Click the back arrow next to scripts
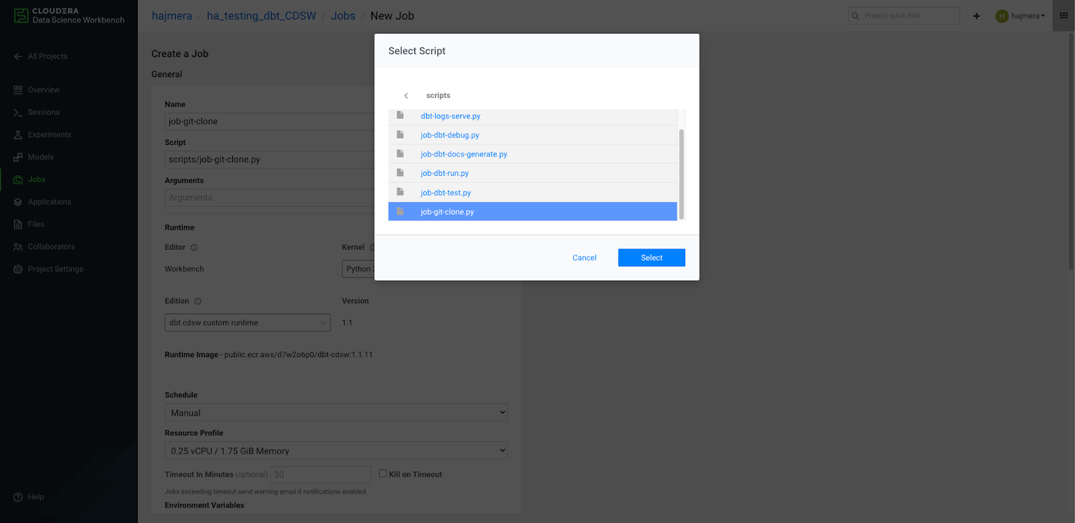Screen dimensions: 1075x523 click(406, 96)
